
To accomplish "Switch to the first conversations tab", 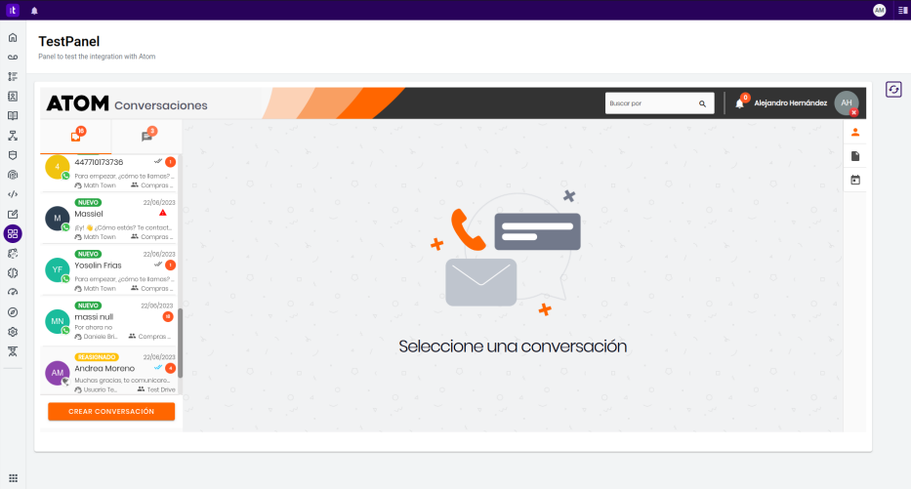I will [x=76, y=136].
